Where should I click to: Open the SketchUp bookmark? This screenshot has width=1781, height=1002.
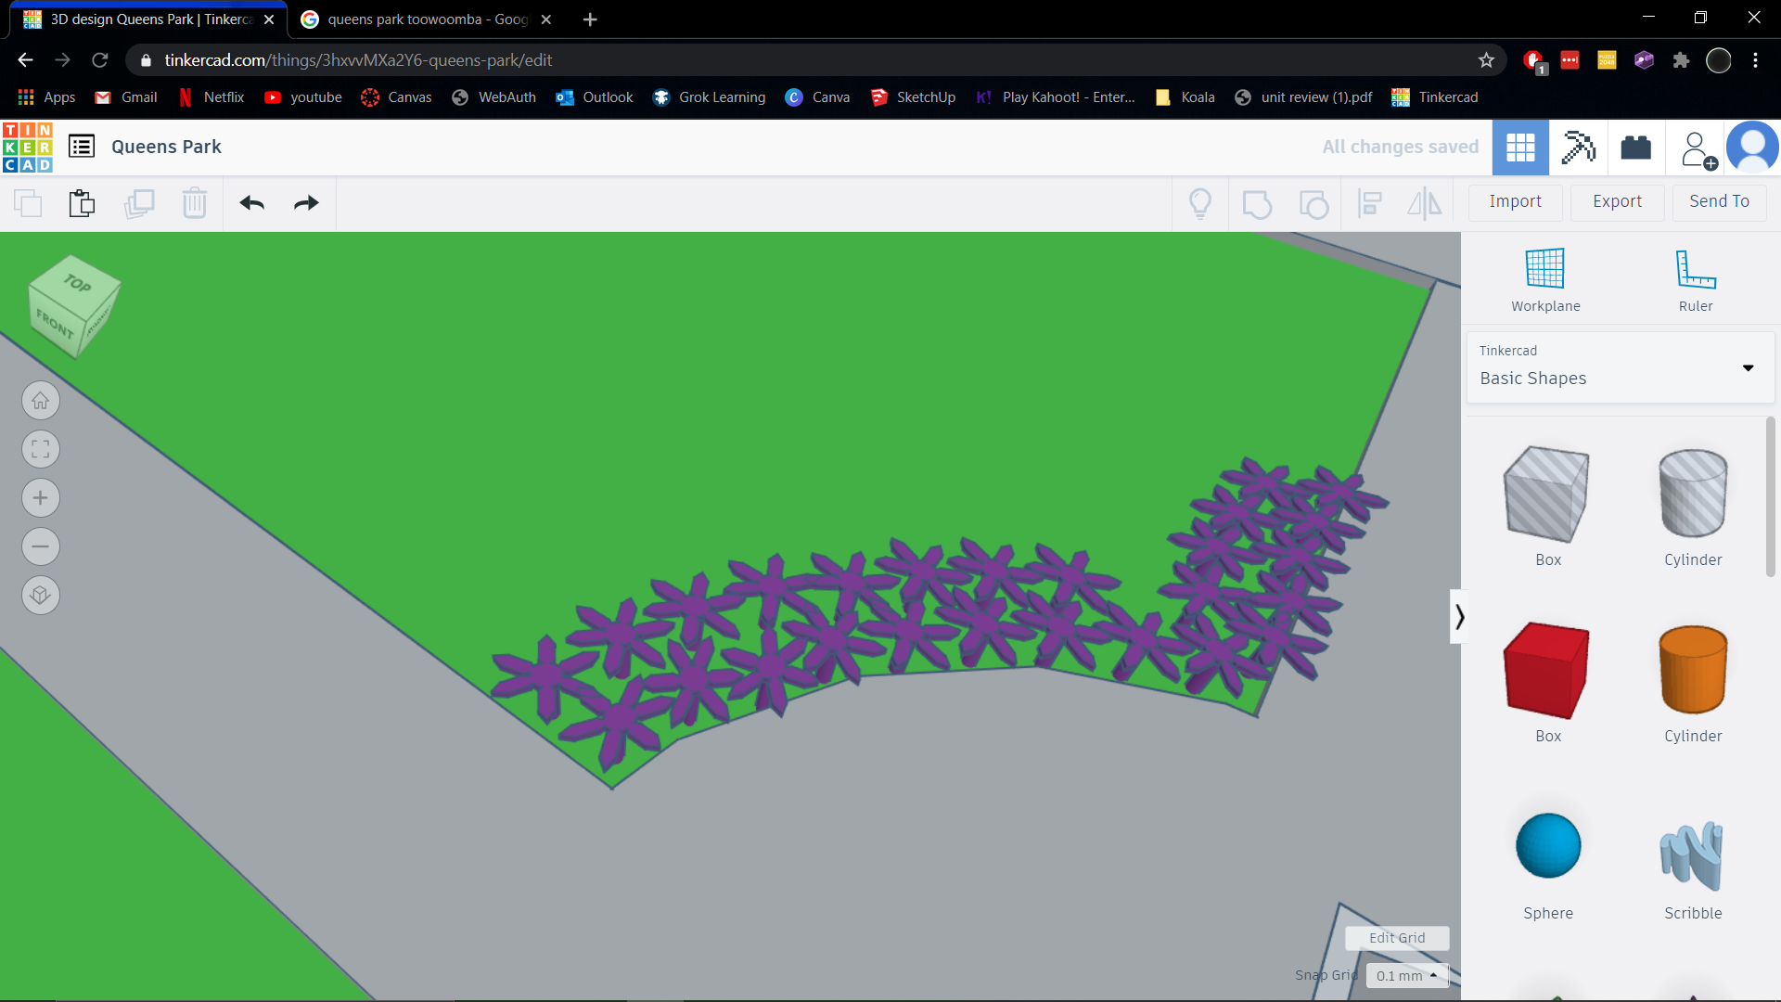913,97
